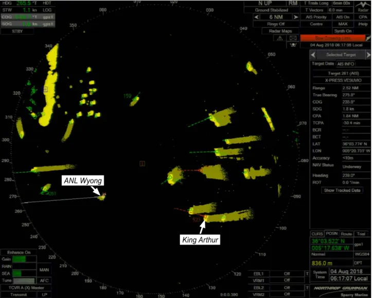Image resolution: width=373 pixels, height=298 pixels.
Task: Click the Target 261 (AIS) header
Action: pyautogui.click(x=343, y=73)
